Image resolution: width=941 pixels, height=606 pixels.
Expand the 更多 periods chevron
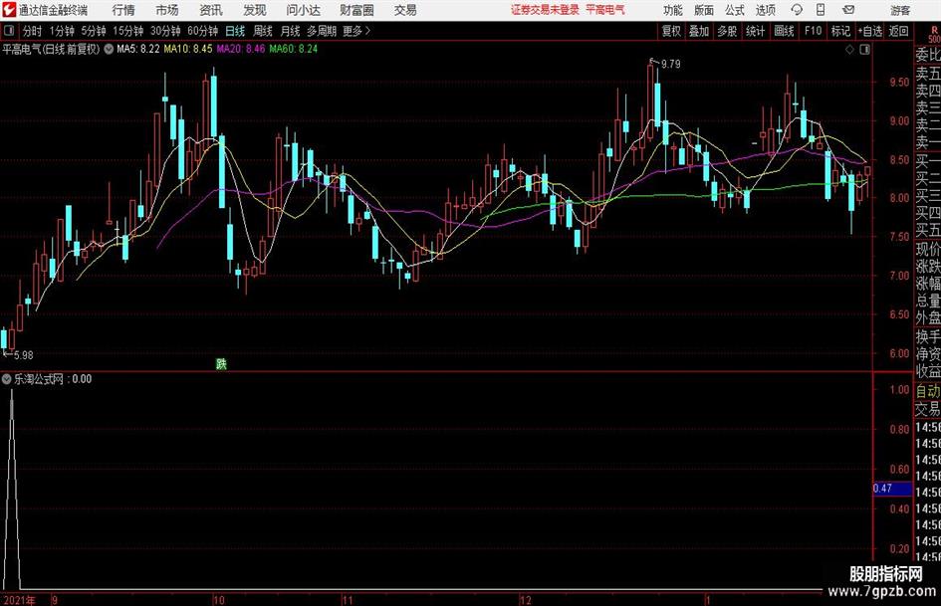point(357,31)
